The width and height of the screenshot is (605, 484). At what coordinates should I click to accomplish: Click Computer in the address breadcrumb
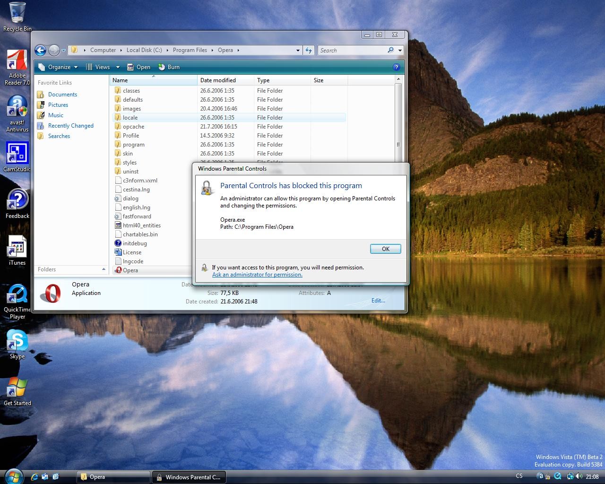point(103,50)
